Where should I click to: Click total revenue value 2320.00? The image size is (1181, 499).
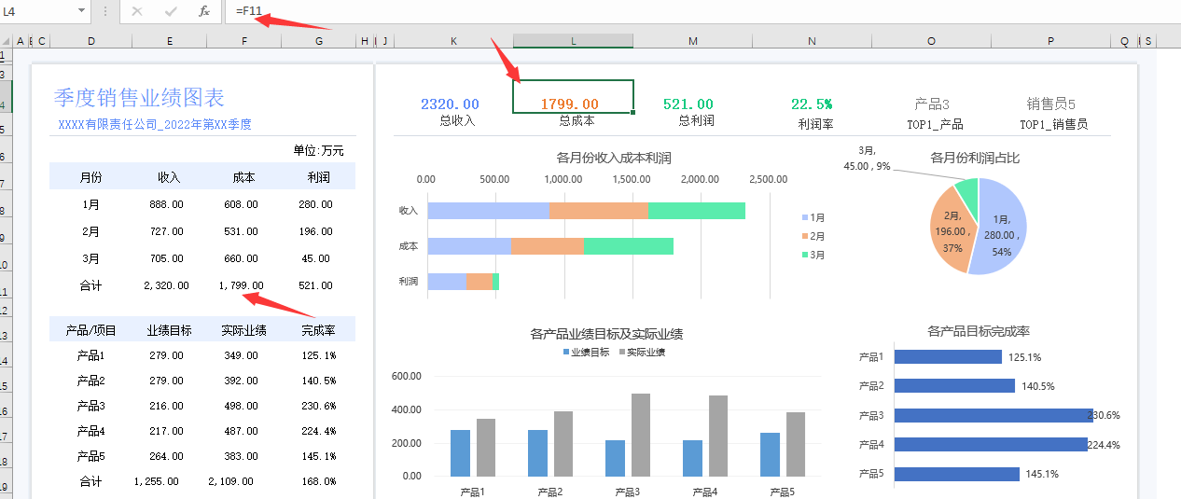450,104
